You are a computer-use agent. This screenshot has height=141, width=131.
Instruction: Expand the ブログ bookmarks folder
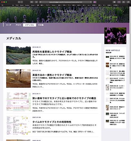pyautogui.click(x=48, y=5)
